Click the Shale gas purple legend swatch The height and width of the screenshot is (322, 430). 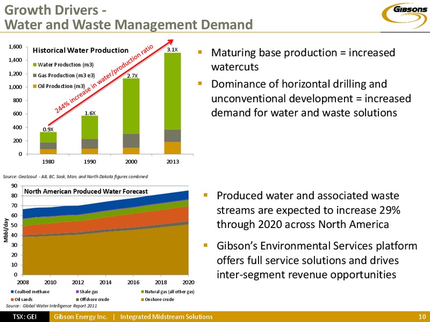tap(78, 292)
